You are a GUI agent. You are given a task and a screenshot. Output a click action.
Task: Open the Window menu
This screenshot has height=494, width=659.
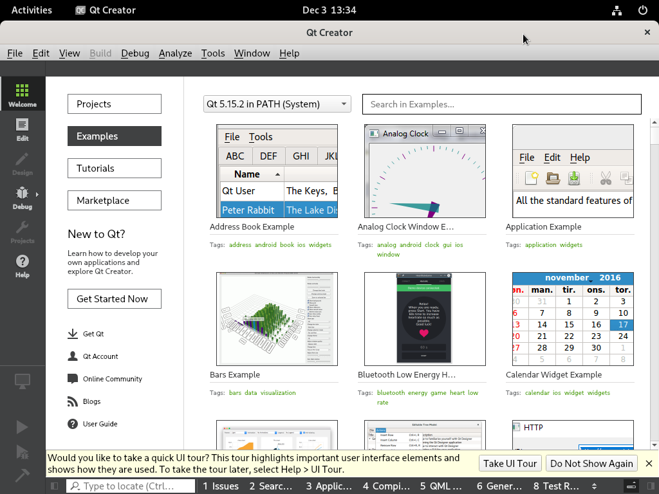click(x=252, y=53)
